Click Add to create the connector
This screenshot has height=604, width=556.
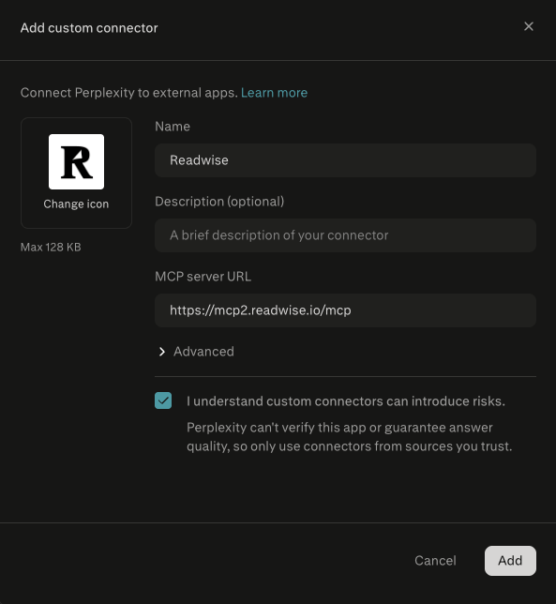510,561
